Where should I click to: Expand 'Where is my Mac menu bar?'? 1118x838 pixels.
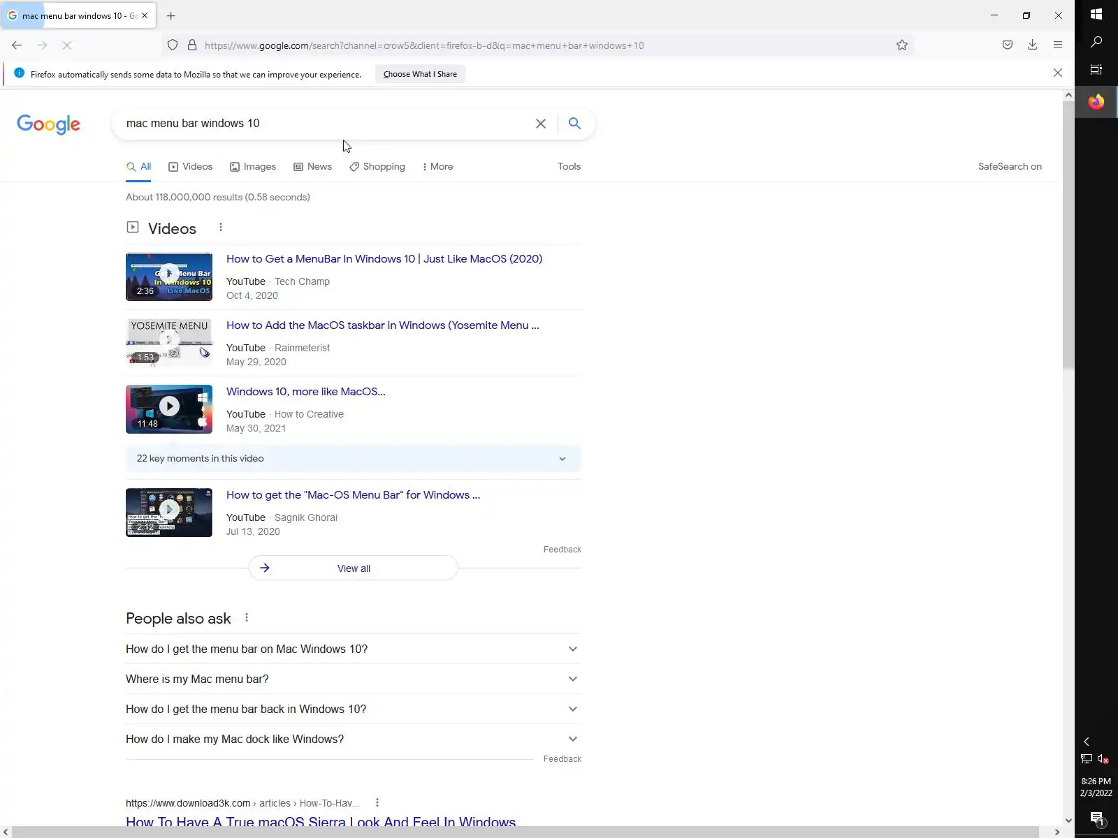(354, 679)
